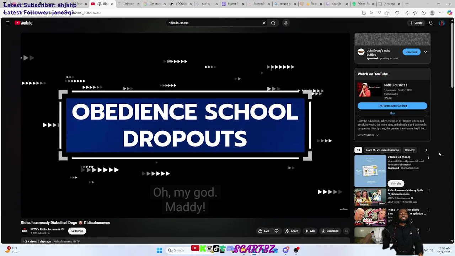Open volume control in system tray
Screen dimensions: 455x256
432,250
